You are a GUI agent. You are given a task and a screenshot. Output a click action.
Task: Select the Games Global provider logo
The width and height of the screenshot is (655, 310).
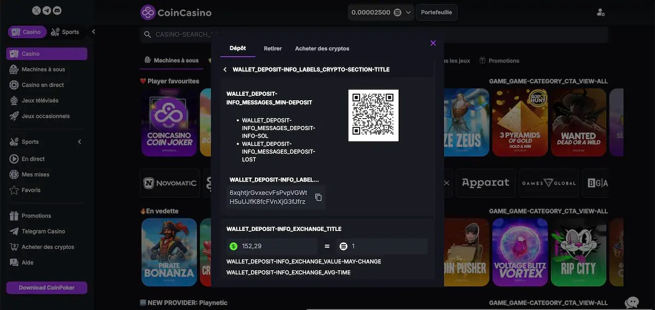pyautogui.click(x=549, y=183)
